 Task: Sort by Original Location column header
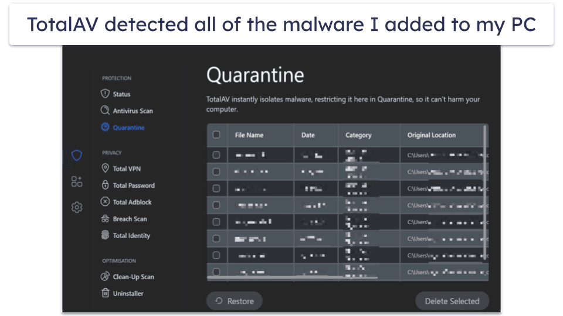[431, 135]
